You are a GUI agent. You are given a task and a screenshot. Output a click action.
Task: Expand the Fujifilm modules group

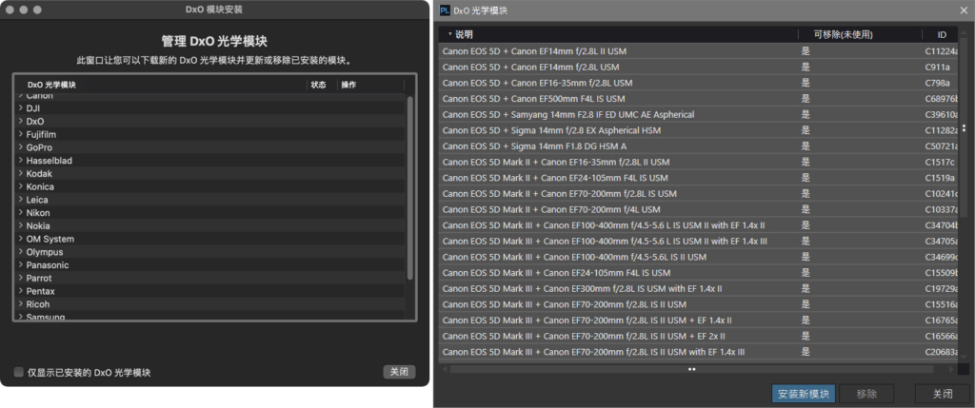click(x=21, y=134)
